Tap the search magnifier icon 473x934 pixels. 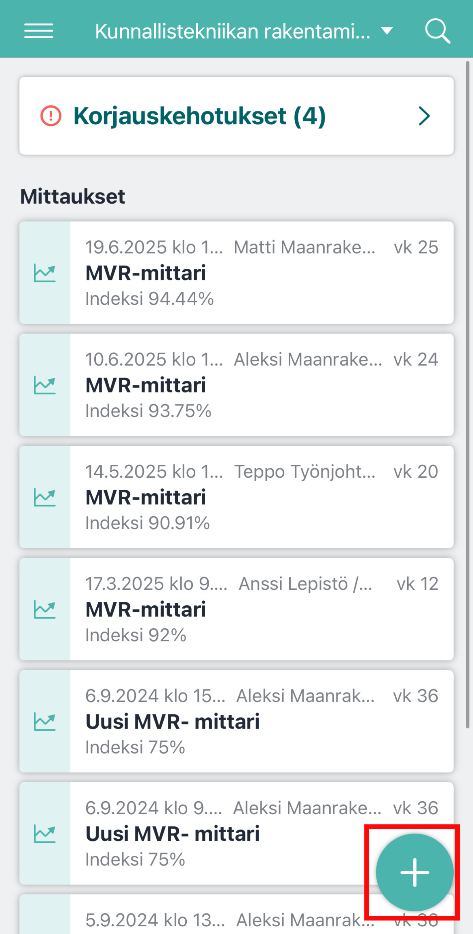click(x=437, y=31)
